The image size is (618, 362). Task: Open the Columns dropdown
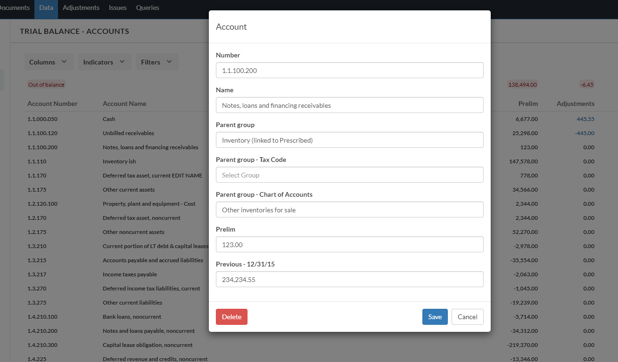(x=49, y=62)
